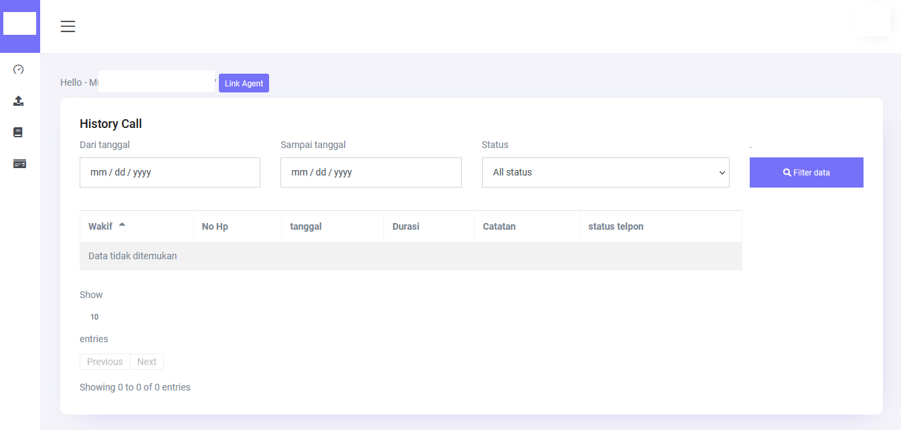Screen dimensions: 901x430
Task: Select the book icon in sidebar
Action: [x=19, y=133]
